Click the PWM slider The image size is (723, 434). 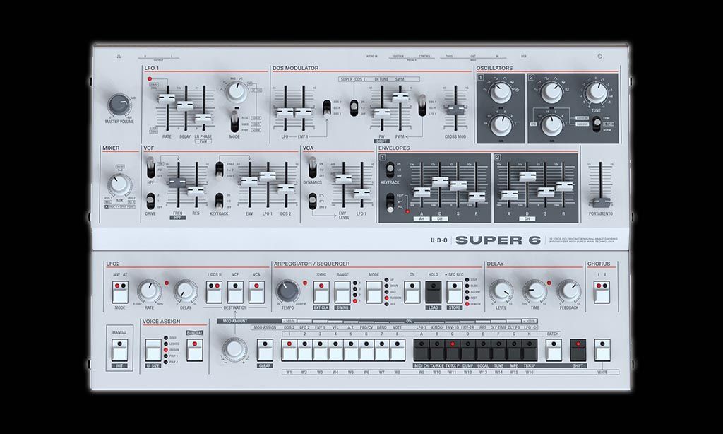click(400, 98)
